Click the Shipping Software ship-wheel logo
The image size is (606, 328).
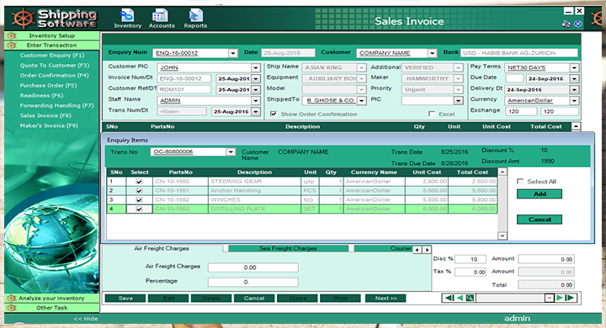pyautogui.click(x=23, y=19)
